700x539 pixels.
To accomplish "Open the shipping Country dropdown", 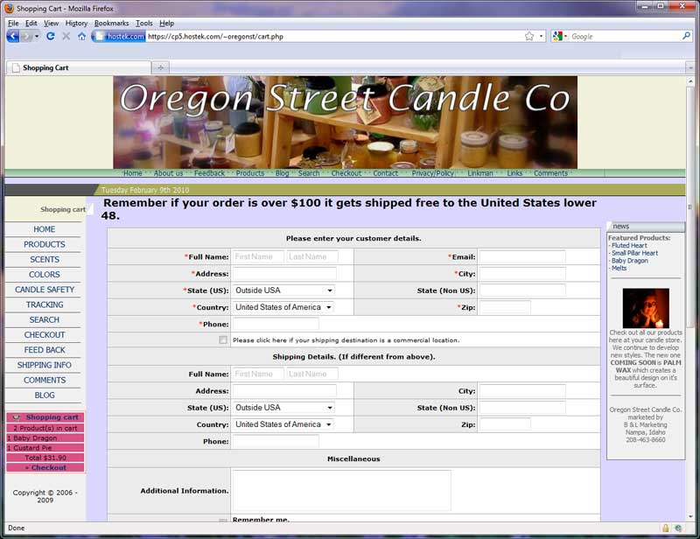I will [283, 424].
